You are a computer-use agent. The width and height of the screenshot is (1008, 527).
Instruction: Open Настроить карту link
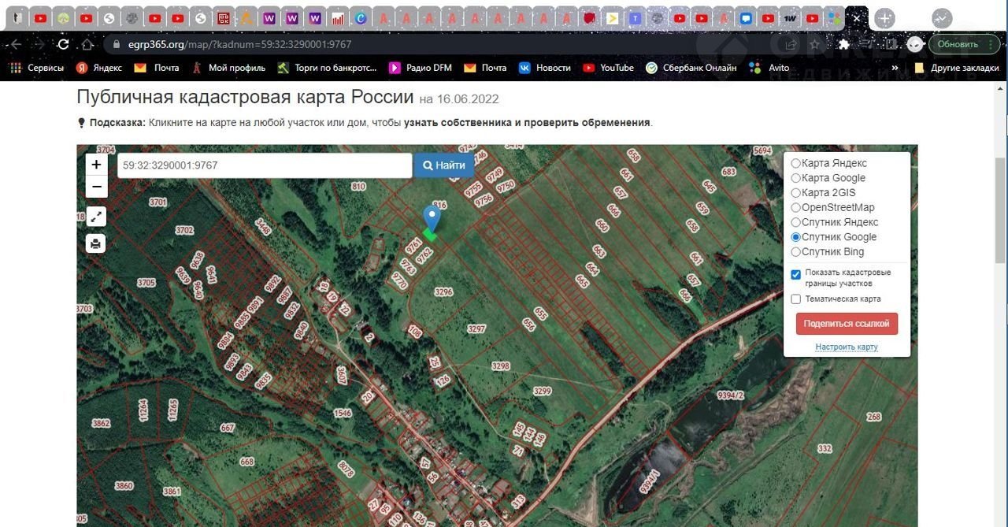point(847,347)
